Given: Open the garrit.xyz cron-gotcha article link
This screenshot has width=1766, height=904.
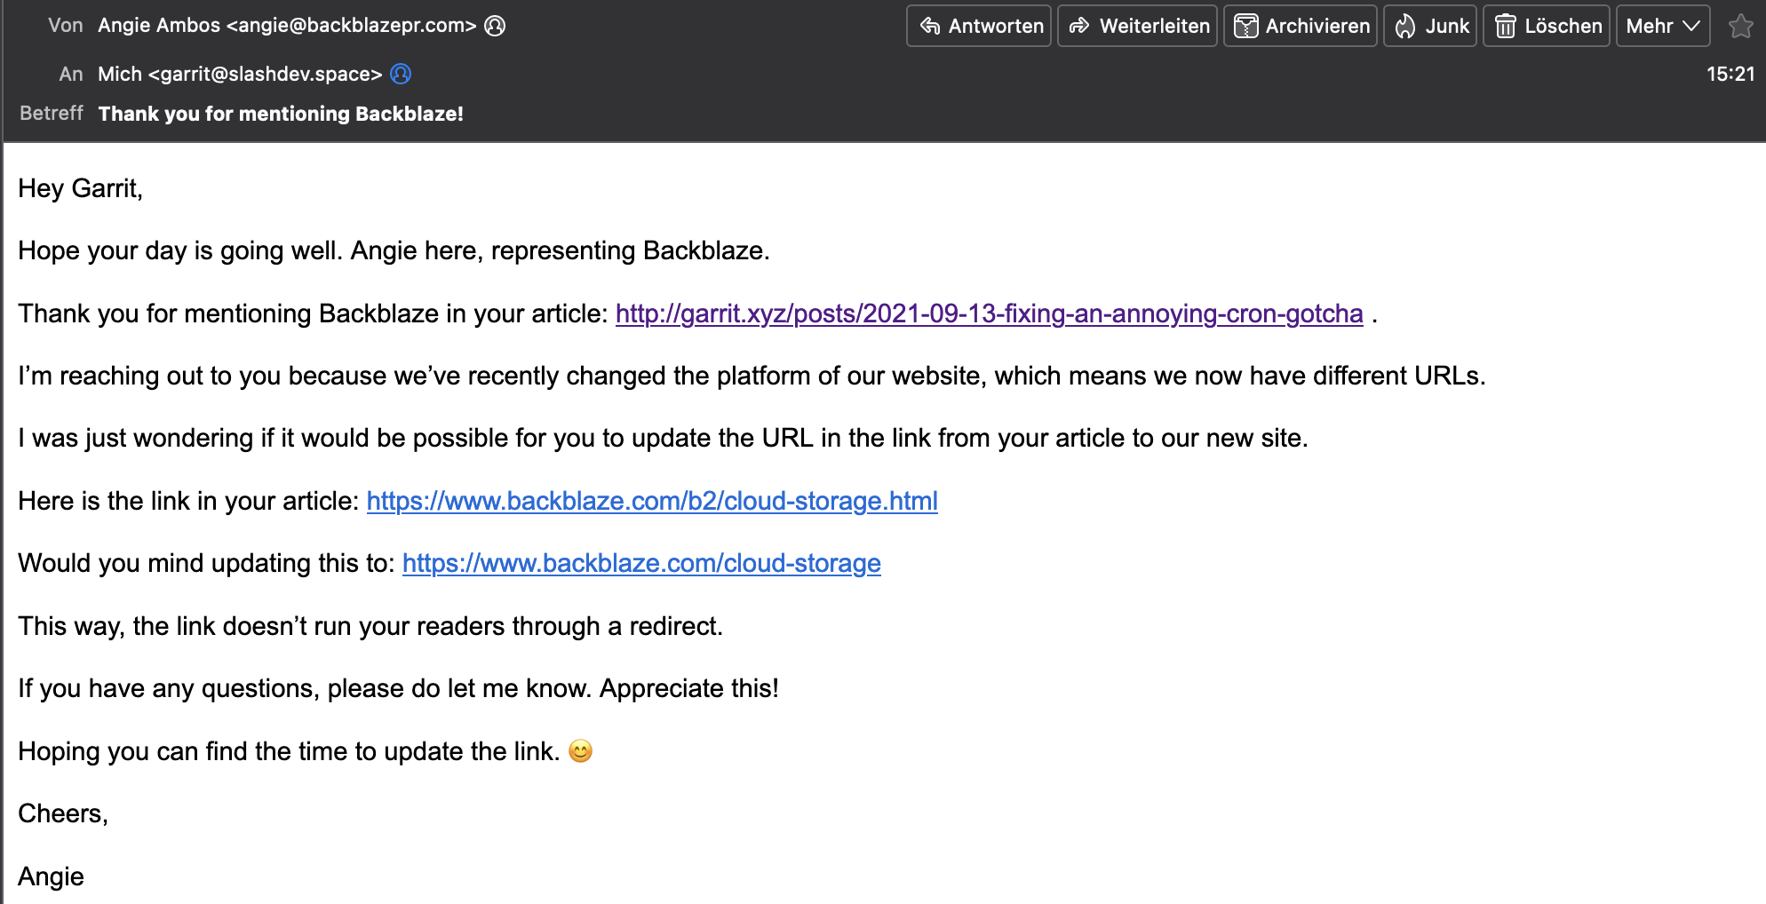Looking at the screenshot, I should click(x=989, y=313).
